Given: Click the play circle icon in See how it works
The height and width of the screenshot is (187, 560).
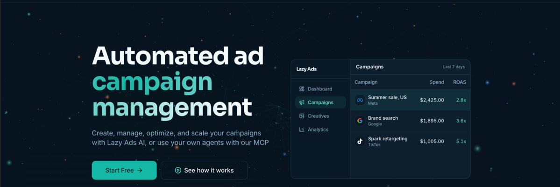Looking at the screenshot, I should pos(178,170).
